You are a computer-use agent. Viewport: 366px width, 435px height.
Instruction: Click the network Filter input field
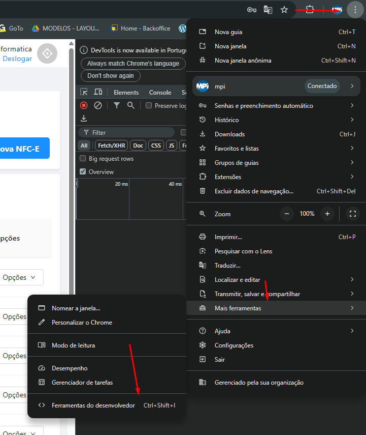132,133
